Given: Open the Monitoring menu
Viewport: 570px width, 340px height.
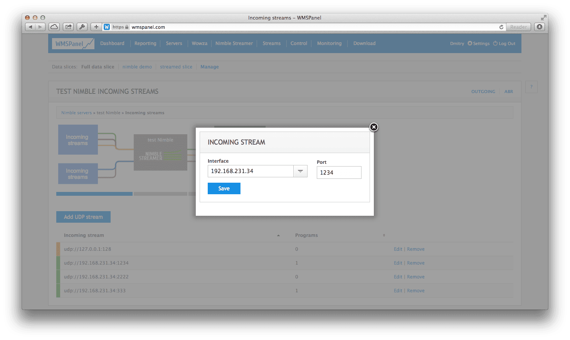Looking at the screenshot, I should pyautogui.click(x=329, y=43).
